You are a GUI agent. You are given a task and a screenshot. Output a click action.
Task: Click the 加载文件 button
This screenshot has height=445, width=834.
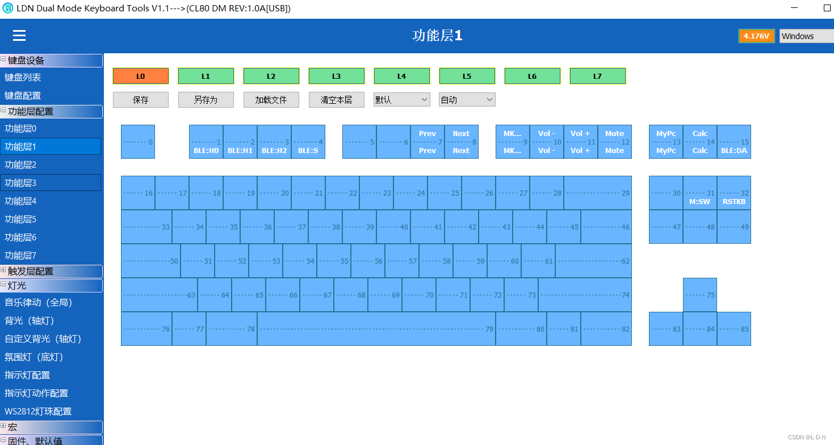(271, 100)
